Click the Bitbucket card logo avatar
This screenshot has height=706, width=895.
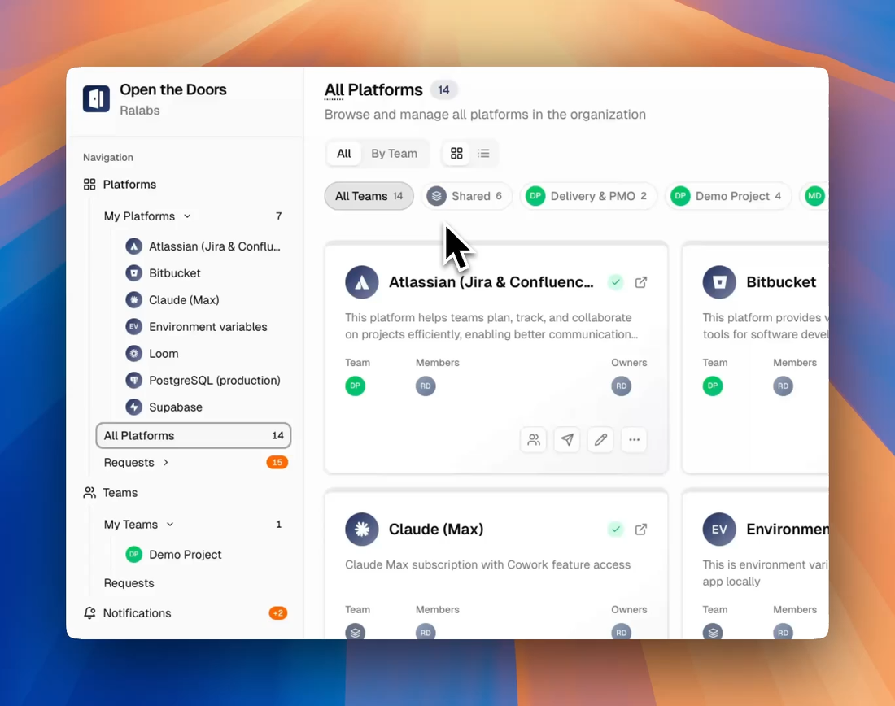pos(719,282)
